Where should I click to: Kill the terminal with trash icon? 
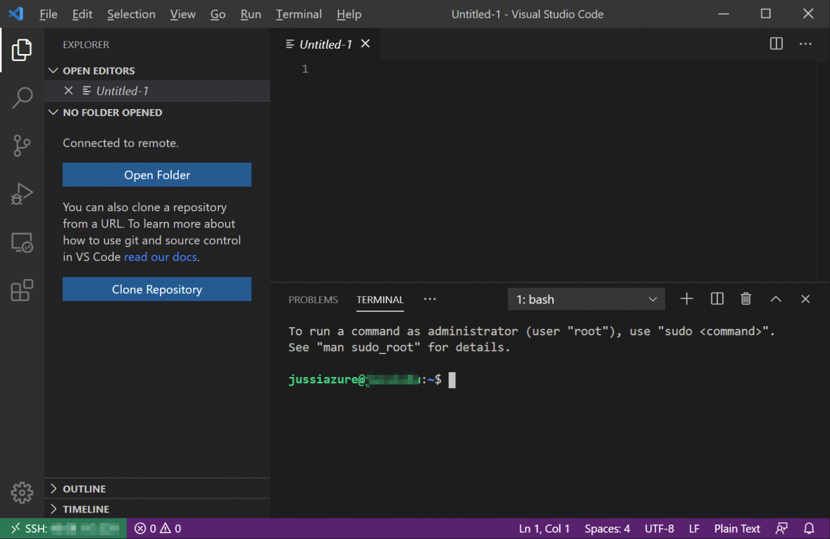746,299
